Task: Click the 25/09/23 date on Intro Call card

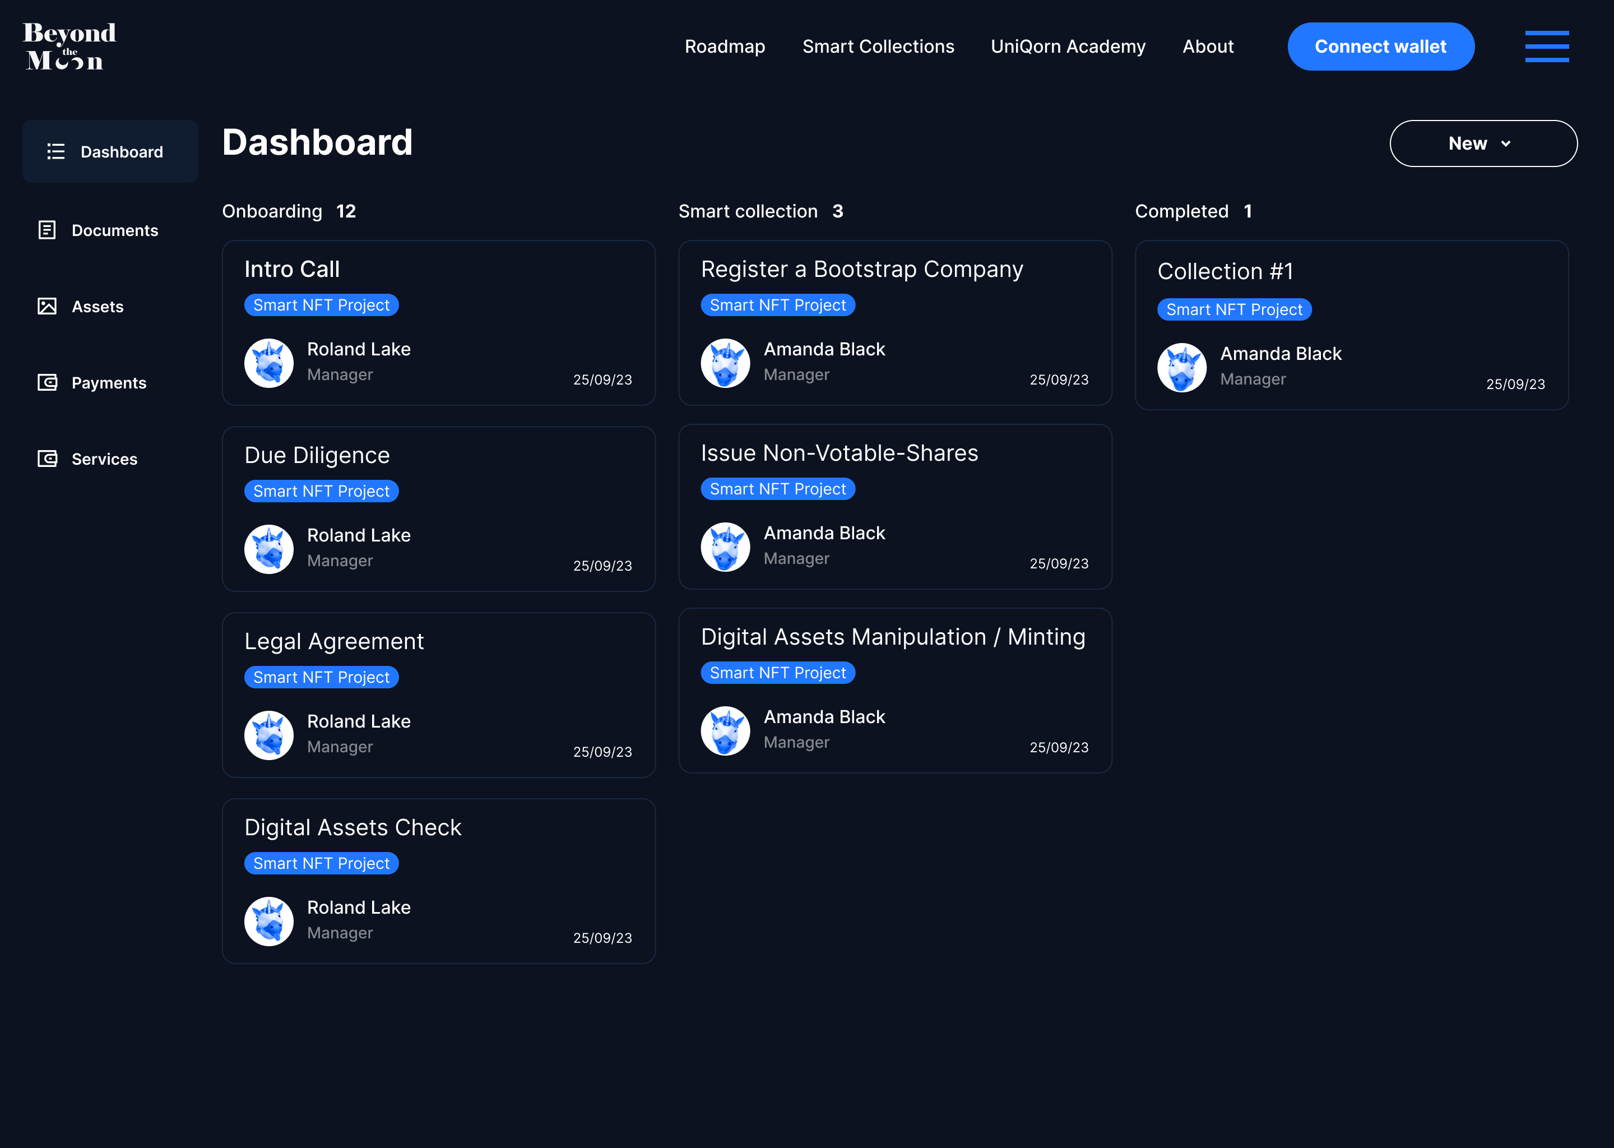Action: [602, 379]
